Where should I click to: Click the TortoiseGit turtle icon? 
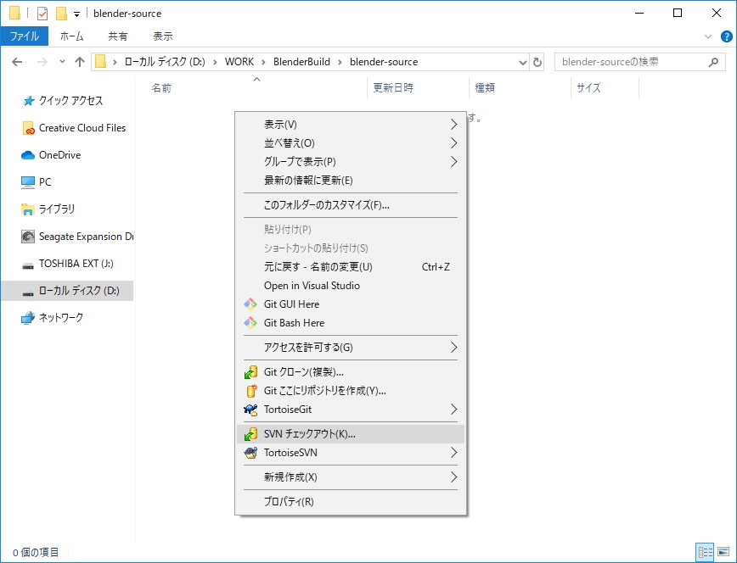(250, 410)
